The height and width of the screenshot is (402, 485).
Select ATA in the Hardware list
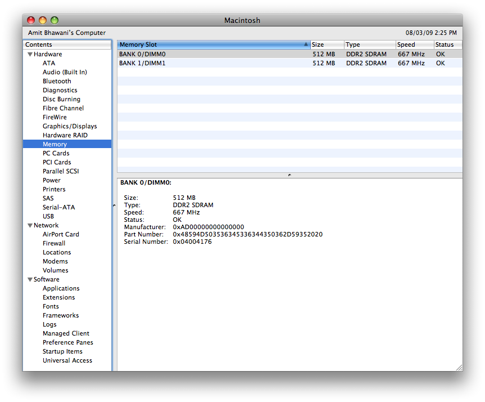click(49, 63)
